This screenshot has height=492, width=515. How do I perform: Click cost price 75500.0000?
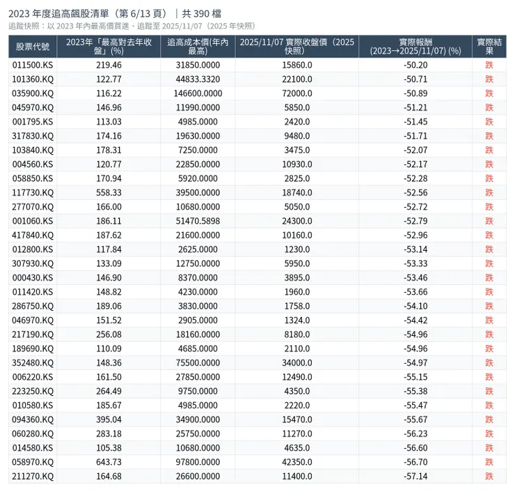198,363
